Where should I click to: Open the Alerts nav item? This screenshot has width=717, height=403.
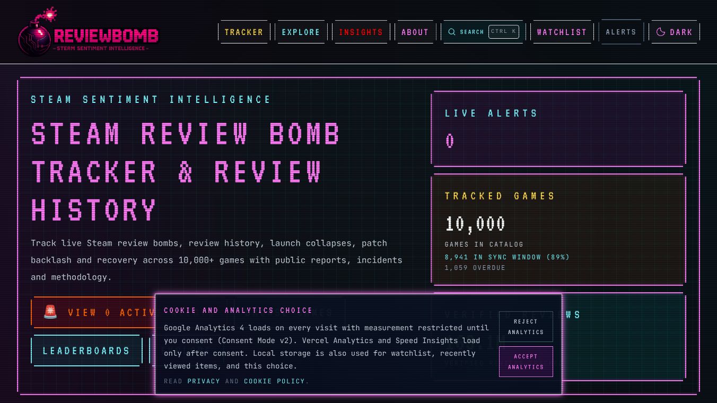(621, 32)
